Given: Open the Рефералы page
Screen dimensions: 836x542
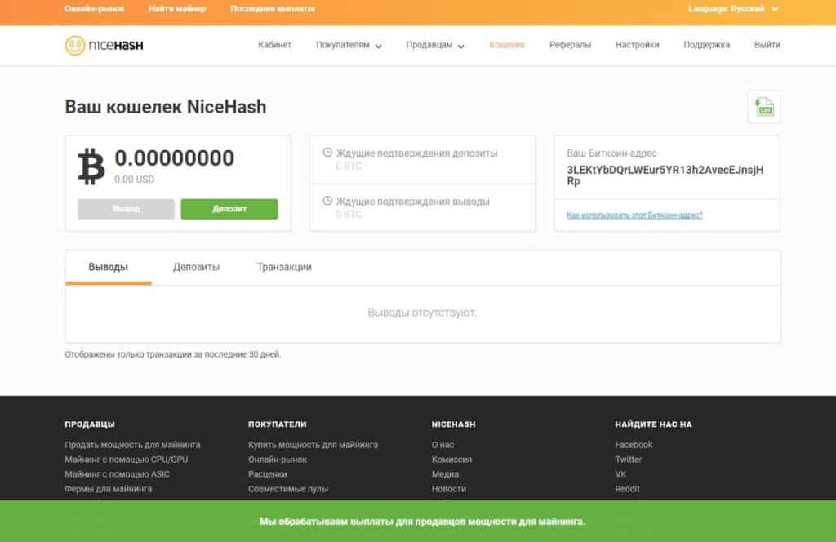Looking at the screenshot, I should coord(570,45).
